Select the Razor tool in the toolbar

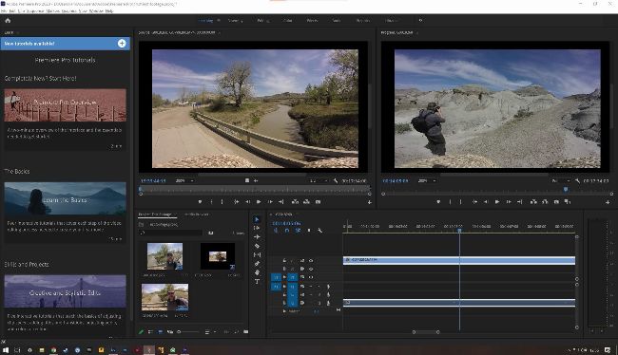pyautogui.click(x=257, y=246)
